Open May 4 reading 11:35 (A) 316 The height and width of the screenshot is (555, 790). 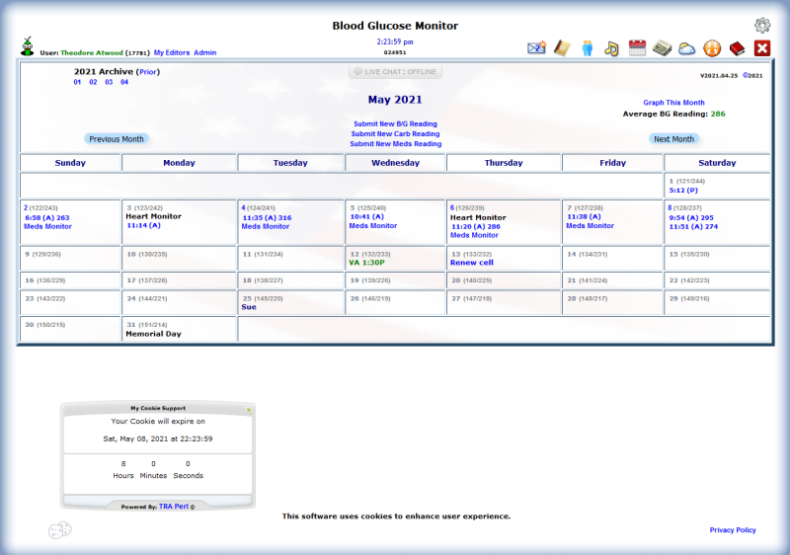[267, 218]
